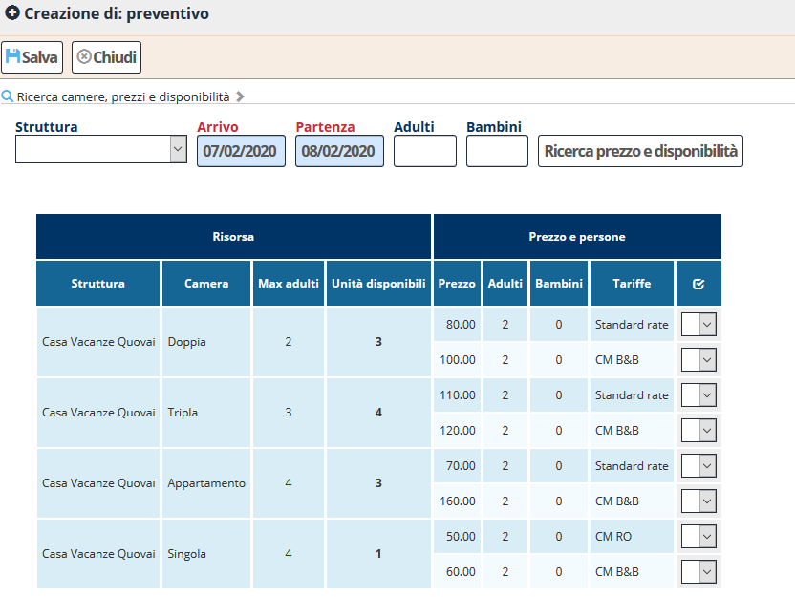Viewport: 795px width, 597px height.
Task: Click the available units value for Singola
Action: [378, 554]
